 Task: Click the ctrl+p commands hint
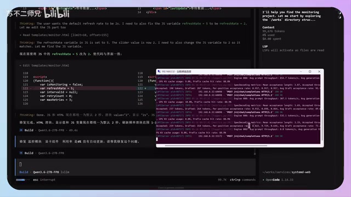[242, 179]
